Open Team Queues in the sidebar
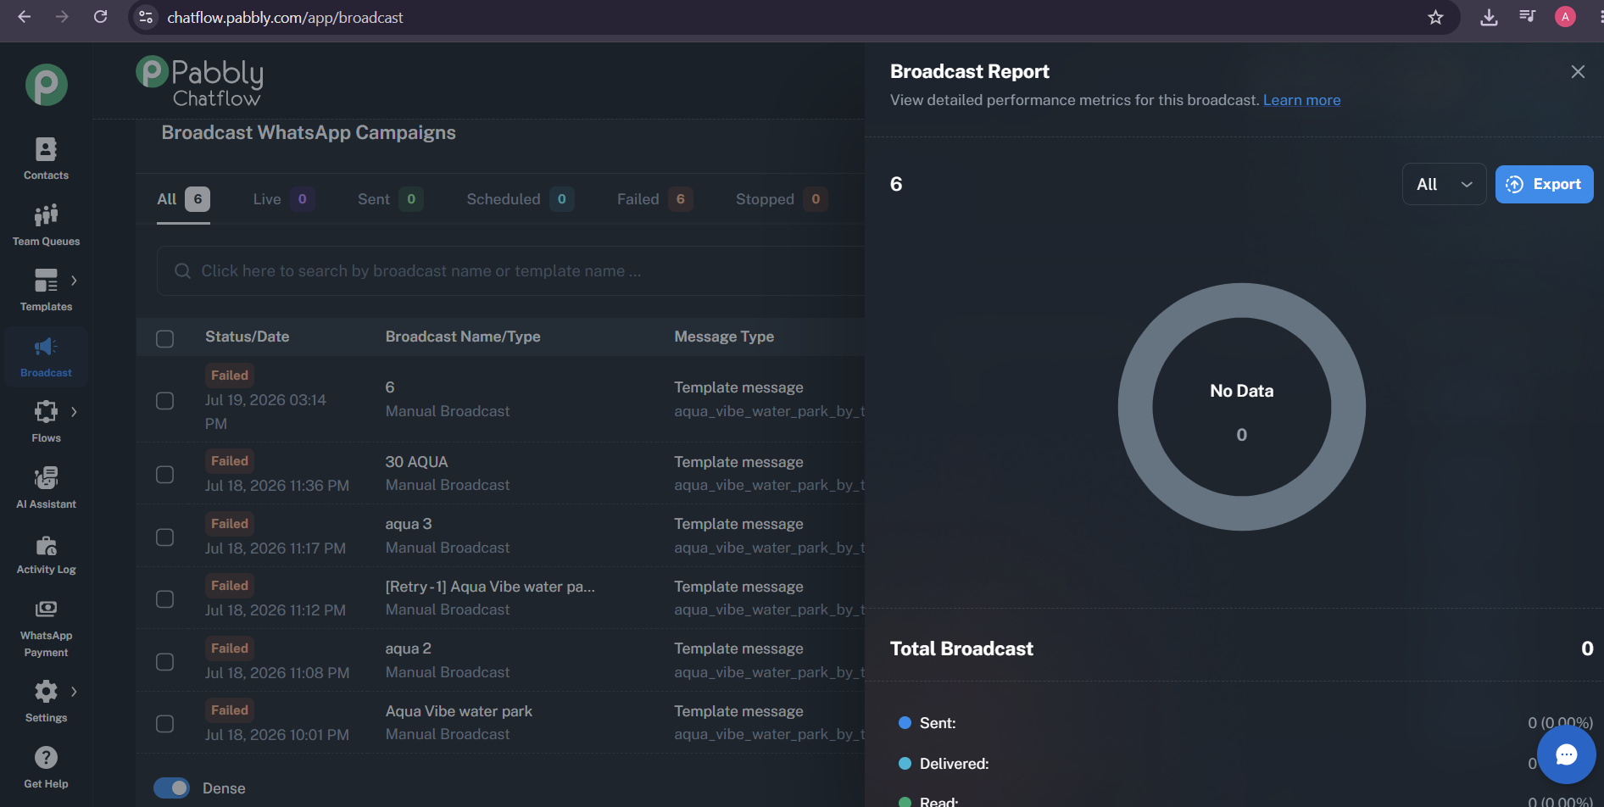Image resolution: width=1604 pixels, height=807 pixels. [x=46, y=225]
